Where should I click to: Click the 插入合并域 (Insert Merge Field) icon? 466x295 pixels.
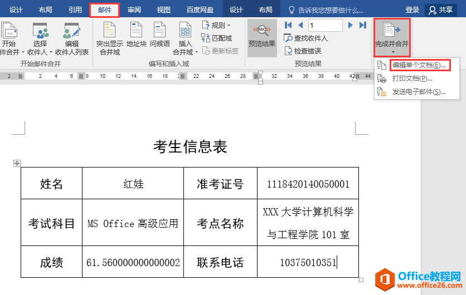185,30
